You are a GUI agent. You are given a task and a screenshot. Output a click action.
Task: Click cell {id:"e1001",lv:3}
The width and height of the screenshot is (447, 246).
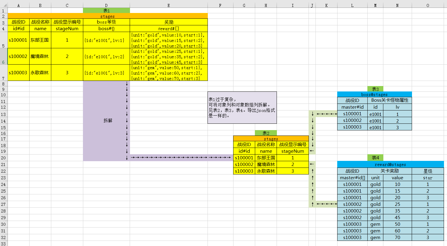pyautogui.click(x=106, y=72)
